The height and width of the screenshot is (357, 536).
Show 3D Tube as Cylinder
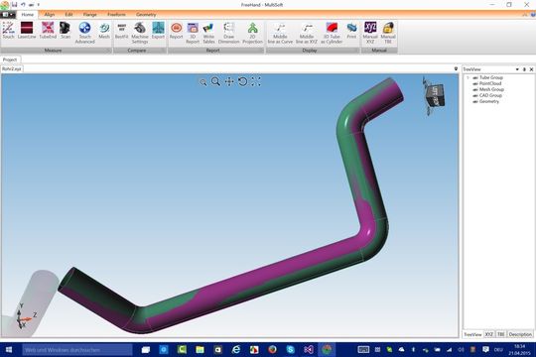[x=332, y=33]
